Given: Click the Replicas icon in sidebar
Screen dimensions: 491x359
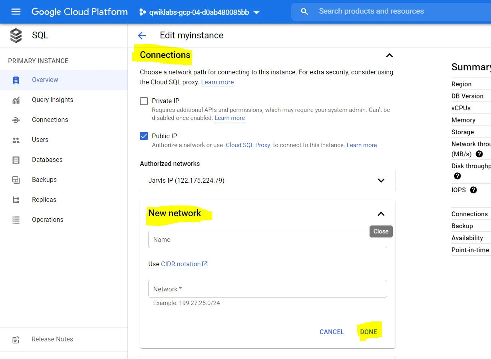Looking at the screenshot, I should pos(16,200).
